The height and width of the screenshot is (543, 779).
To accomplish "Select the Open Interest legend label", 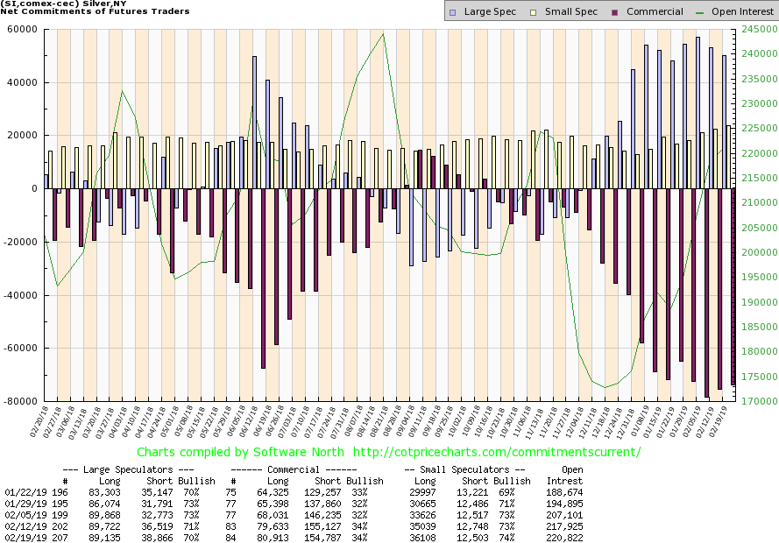I will [x=743, y=12].
